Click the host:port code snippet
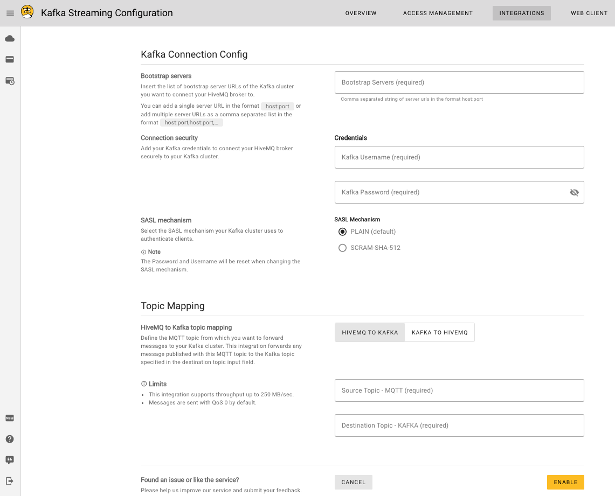The image size is (615, 496). tap(277, 106)
